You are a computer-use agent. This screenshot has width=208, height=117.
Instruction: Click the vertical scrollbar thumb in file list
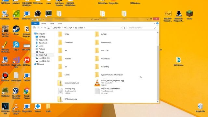pos(158,73)
